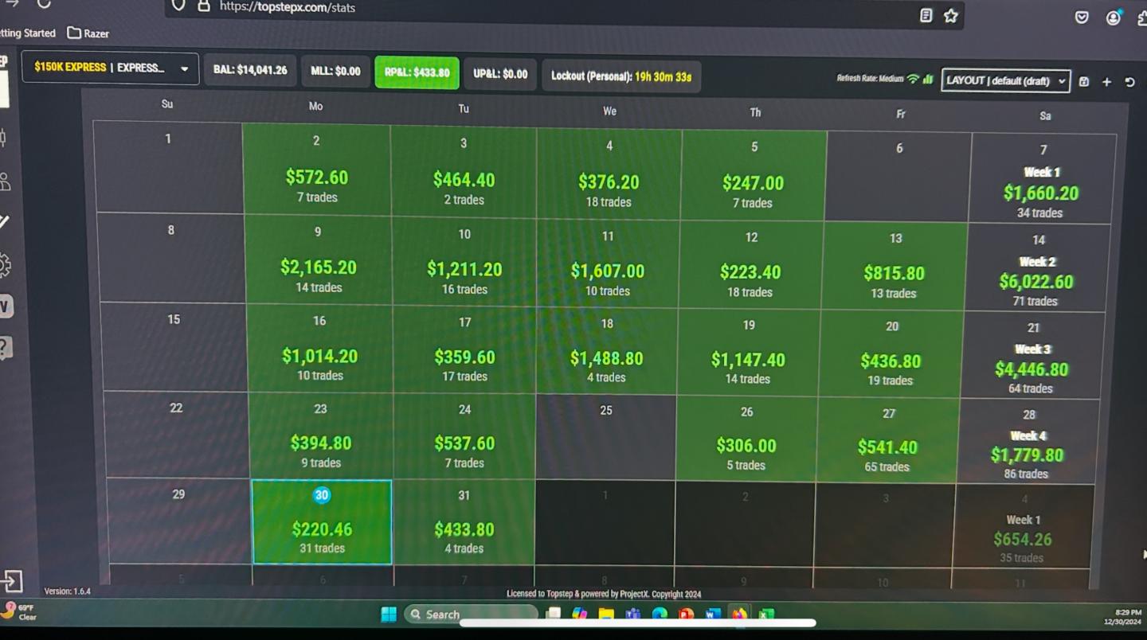Select the highlighted day 30 cell $220.46
1147x640 pixels.
322,521
